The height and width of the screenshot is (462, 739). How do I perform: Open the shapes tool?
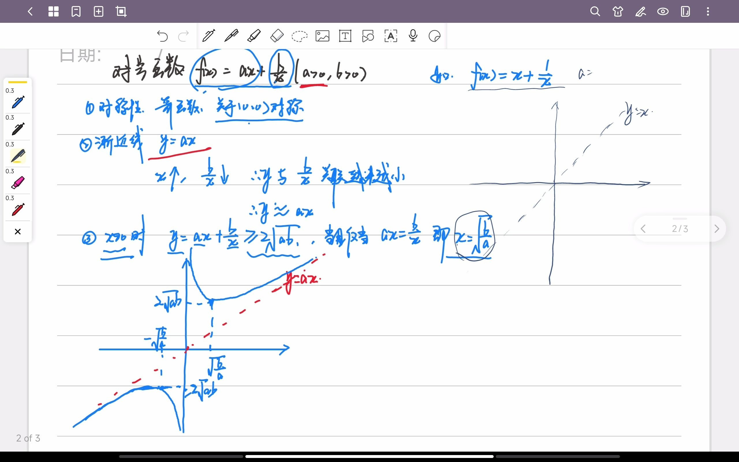click(x=368, y=36)
